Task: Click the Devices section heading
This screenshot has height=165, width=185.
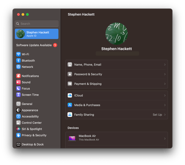Action: [x=73, y=128]
